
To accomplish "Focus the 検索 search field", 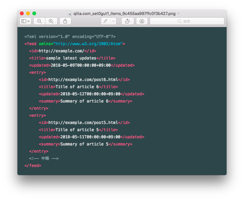I will [x=187, y=21].
